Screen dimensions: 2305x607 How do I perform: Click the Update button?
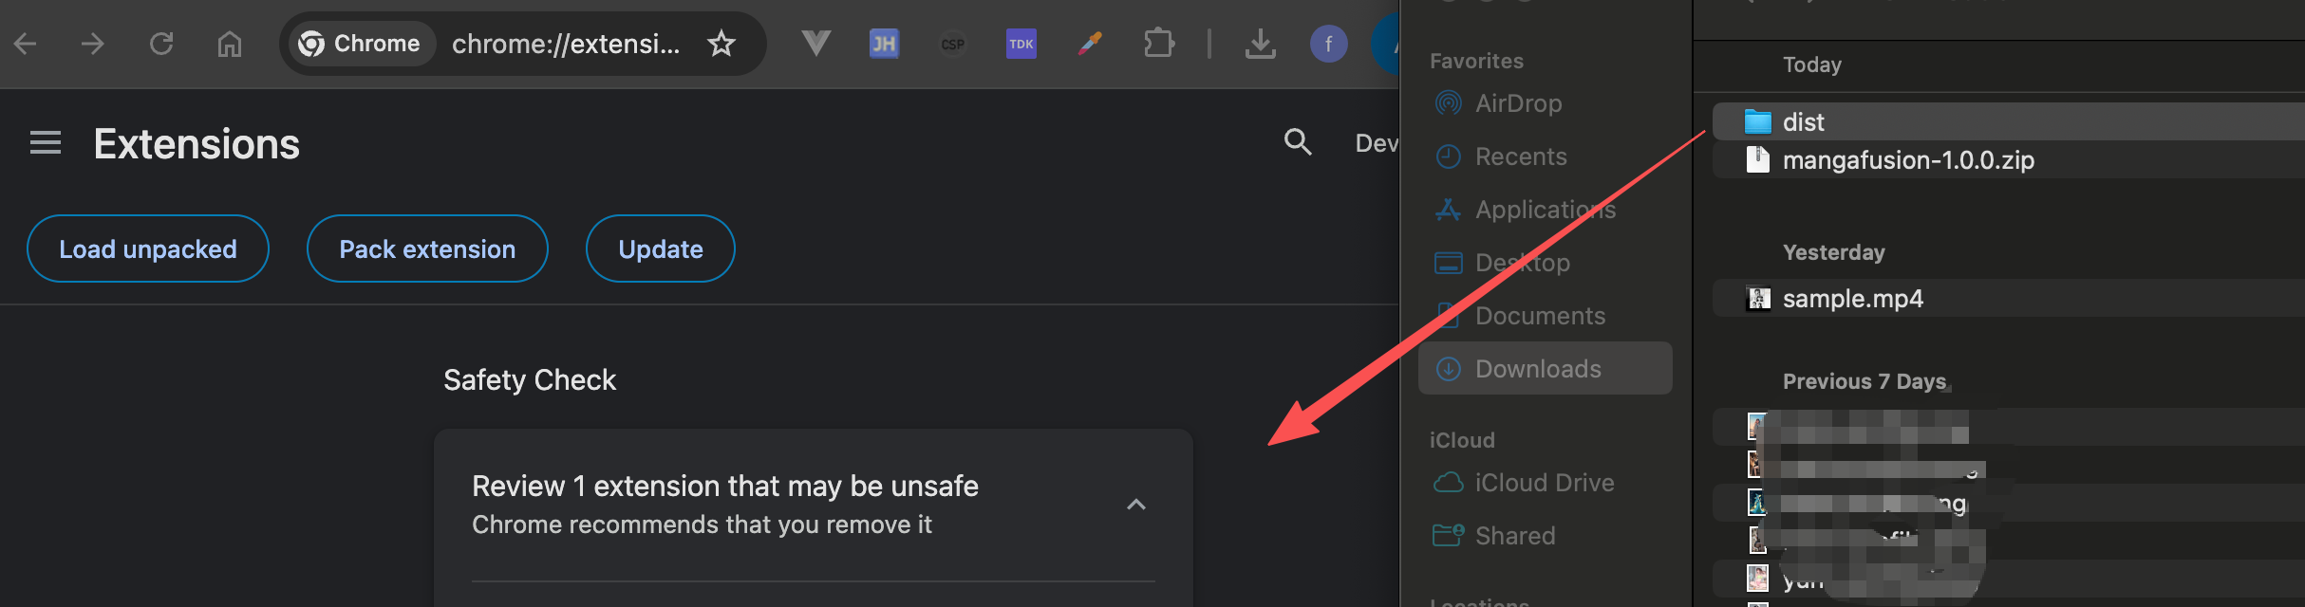[661, 248]
